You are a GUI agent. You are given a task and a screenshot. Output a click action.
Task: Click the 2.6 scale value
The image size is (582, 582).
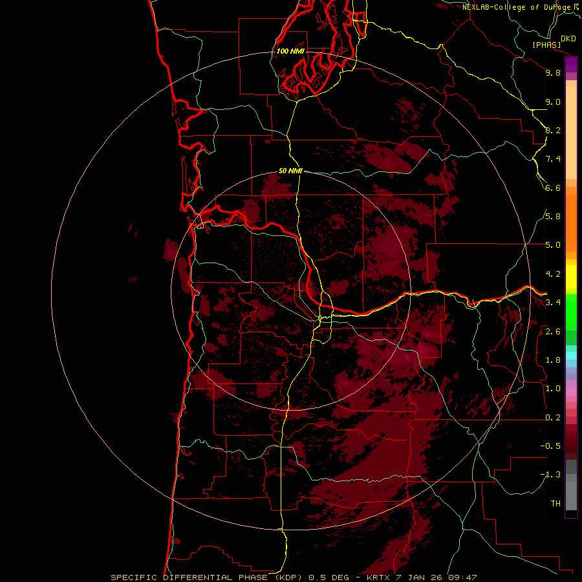(553, 332)
